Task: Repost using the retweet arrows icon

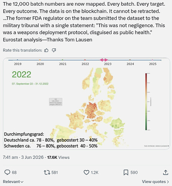Action: point(47,172)
